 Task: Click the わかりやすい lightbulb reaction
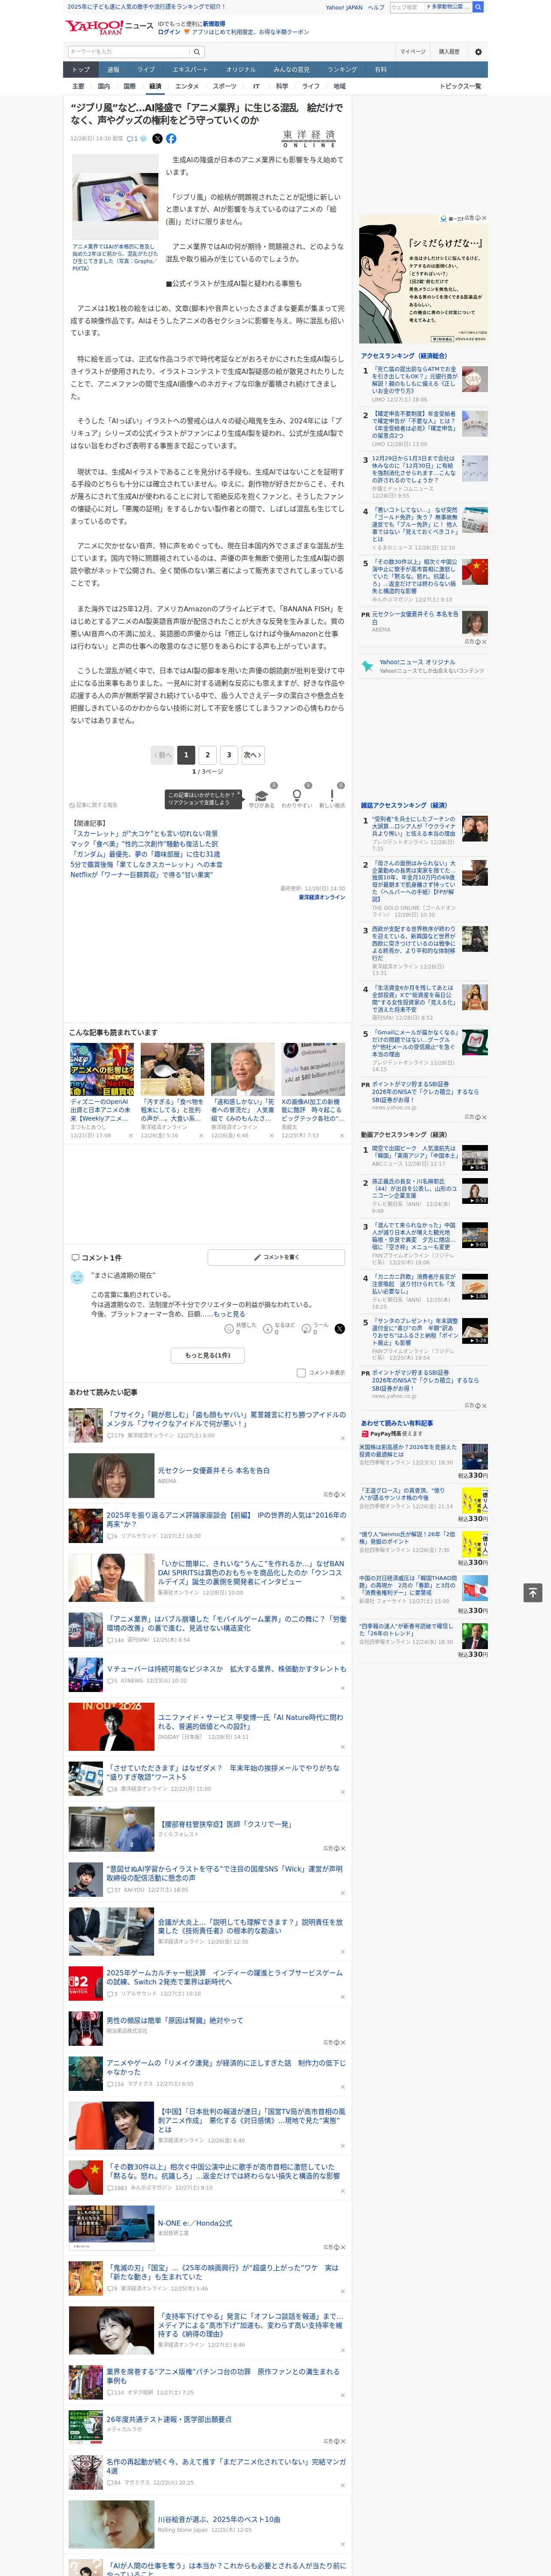tap(297, 796)
